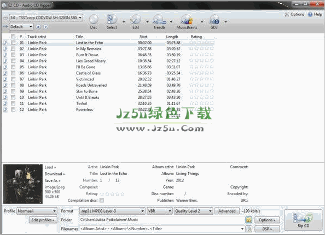Browse for output folder icon
The height and width of the screenshot is (235, 325).
248,220
